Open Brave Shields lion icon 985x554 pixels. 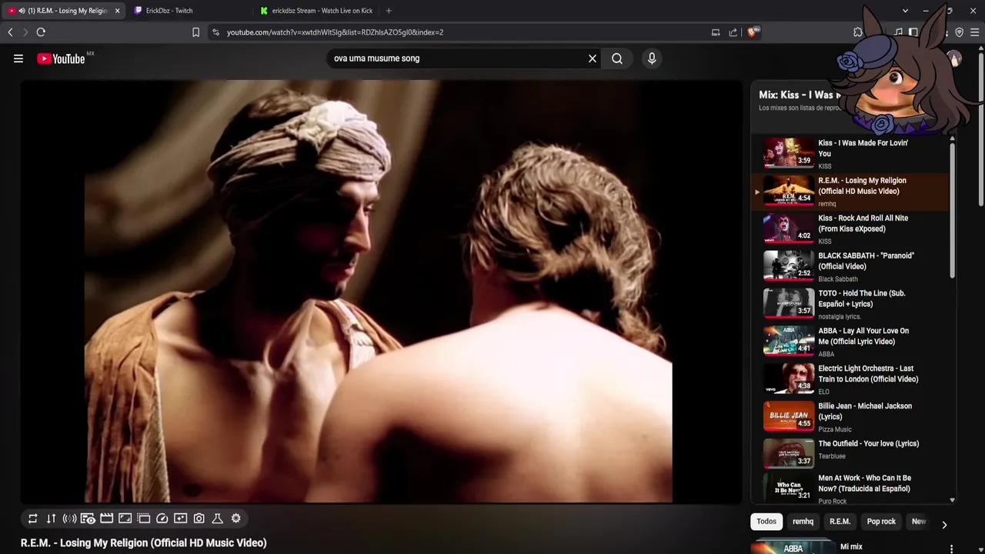click(753, 32)
